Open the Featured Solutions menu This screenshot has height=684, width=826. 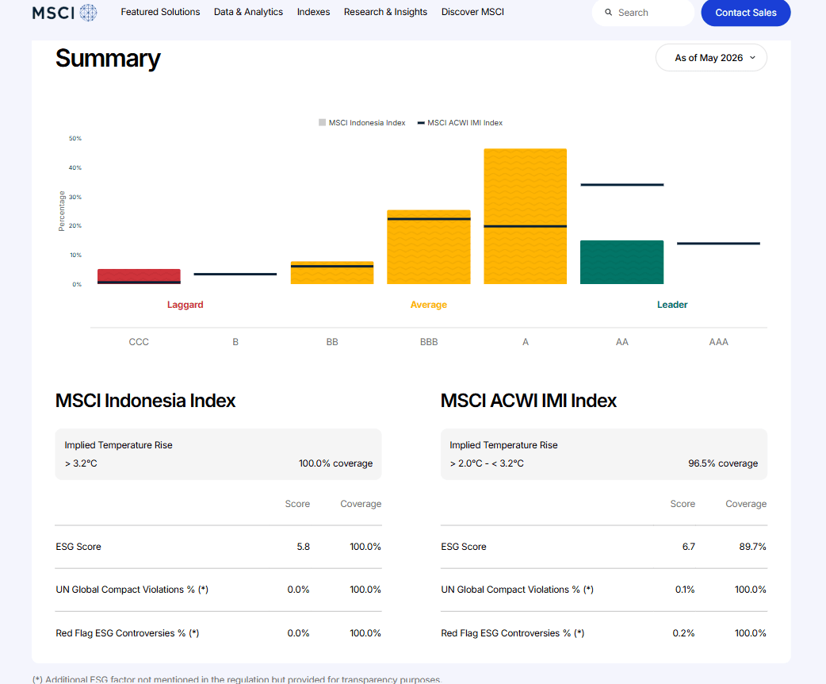pos(160,12)
